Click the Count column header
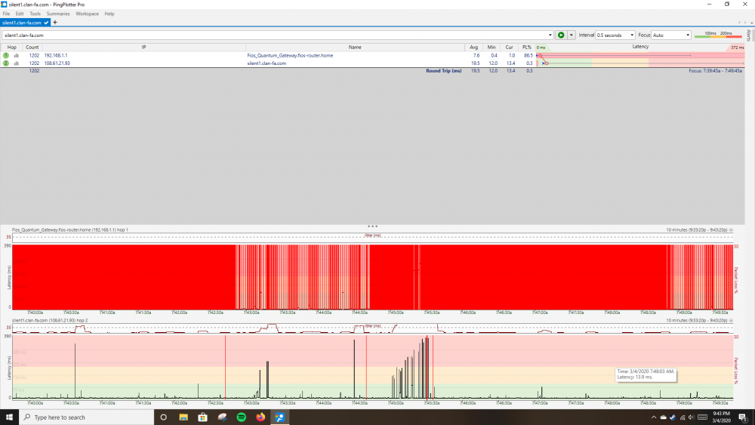 click(x=32, y=47)
